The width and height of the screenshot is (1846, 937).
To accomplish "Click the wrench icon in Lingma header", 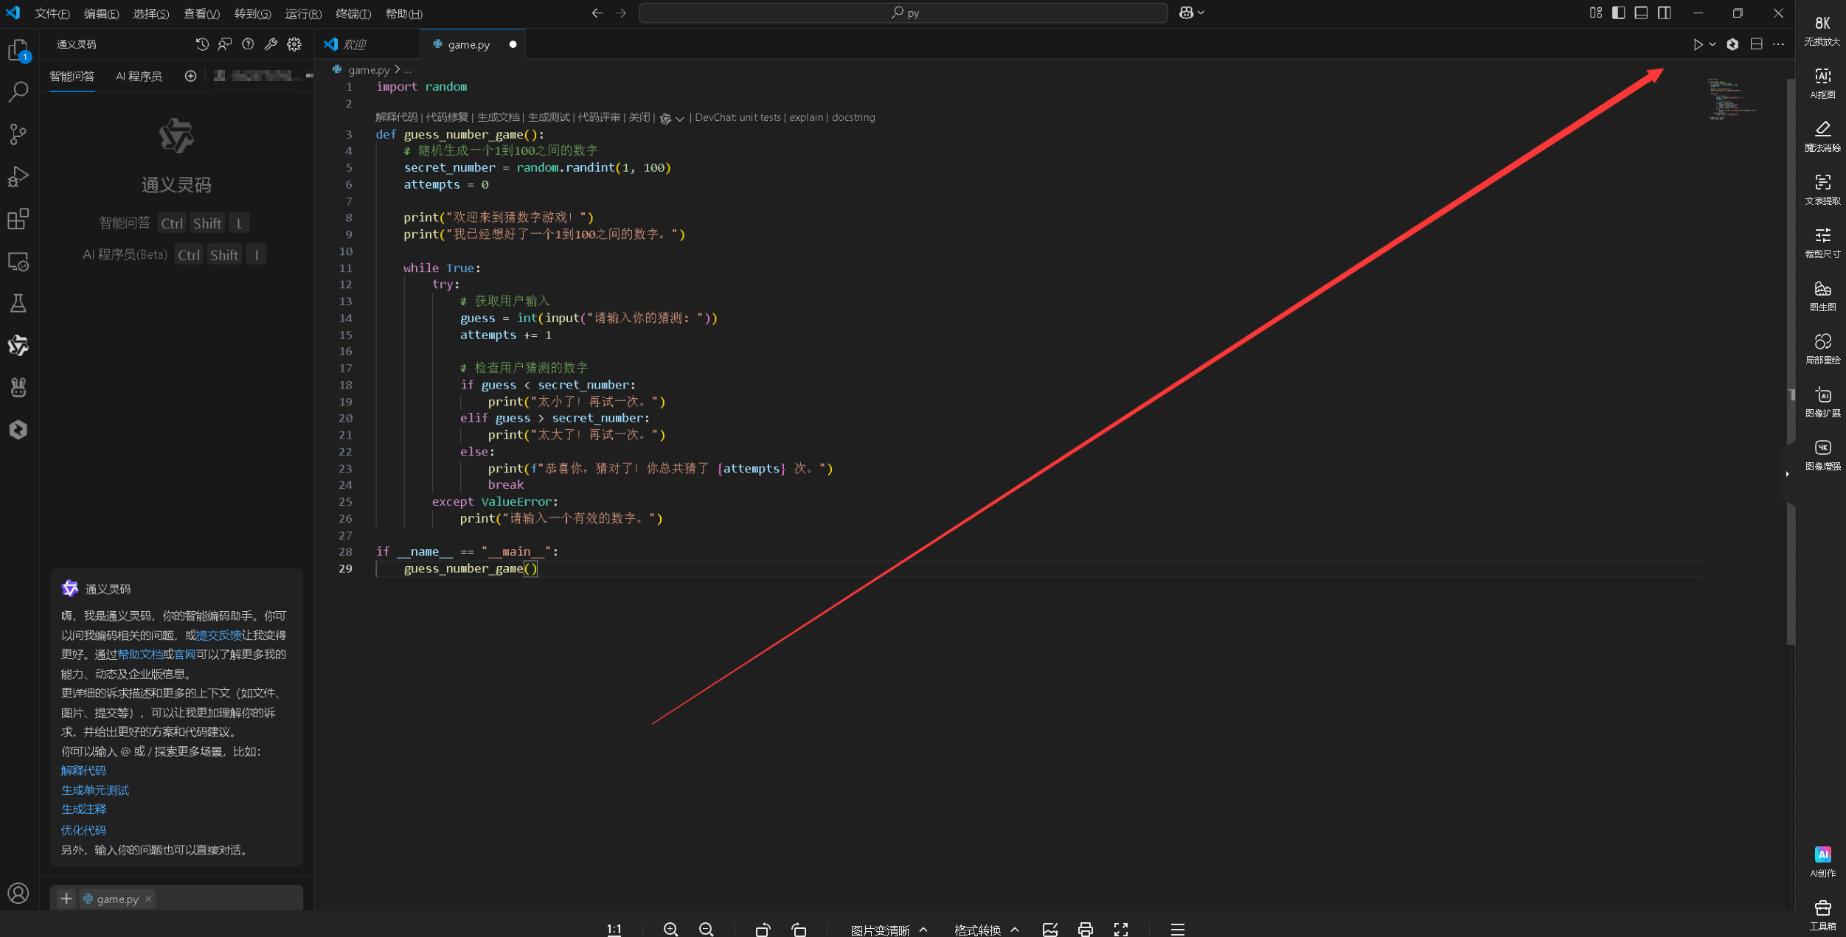I will (271, 44).
